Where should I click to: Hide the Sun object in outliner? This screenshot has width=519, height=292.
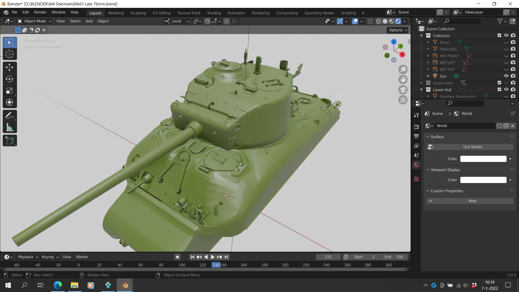pos(506,76)
